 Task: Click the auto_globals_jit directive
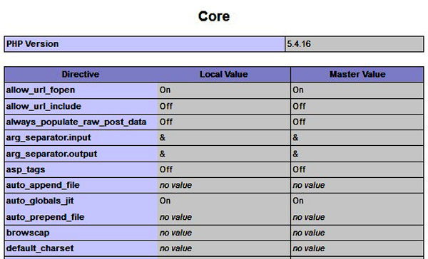point(40,201)
